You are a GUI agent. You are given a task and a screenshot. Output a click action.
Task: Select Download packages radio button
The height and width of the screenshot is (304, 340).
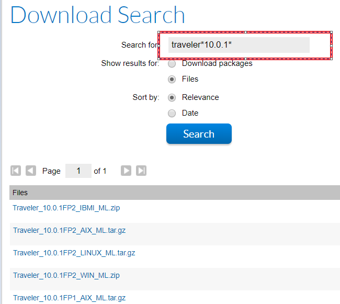172,64
